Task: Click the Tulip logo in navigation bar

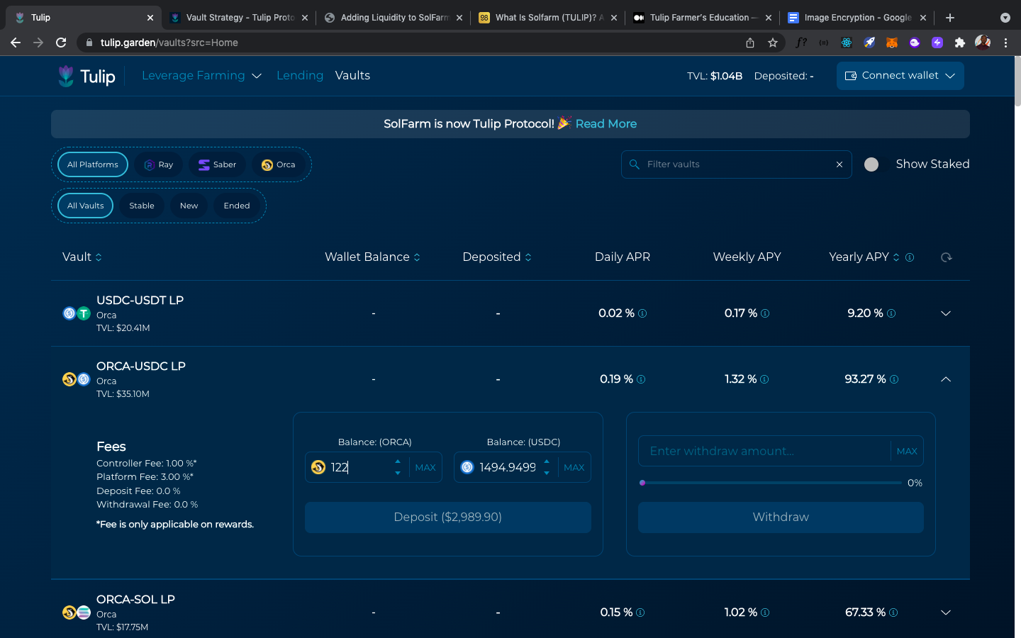Action: (x=87, y=76)
